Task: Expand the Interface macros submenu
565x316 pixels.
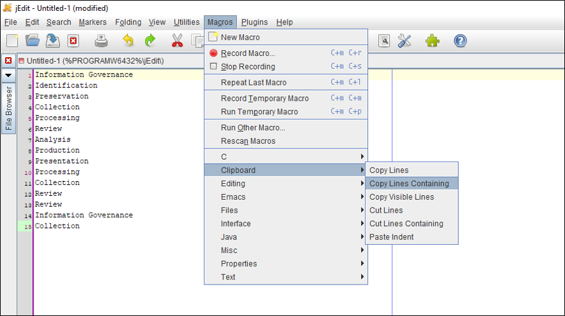Action: [286, 224]
